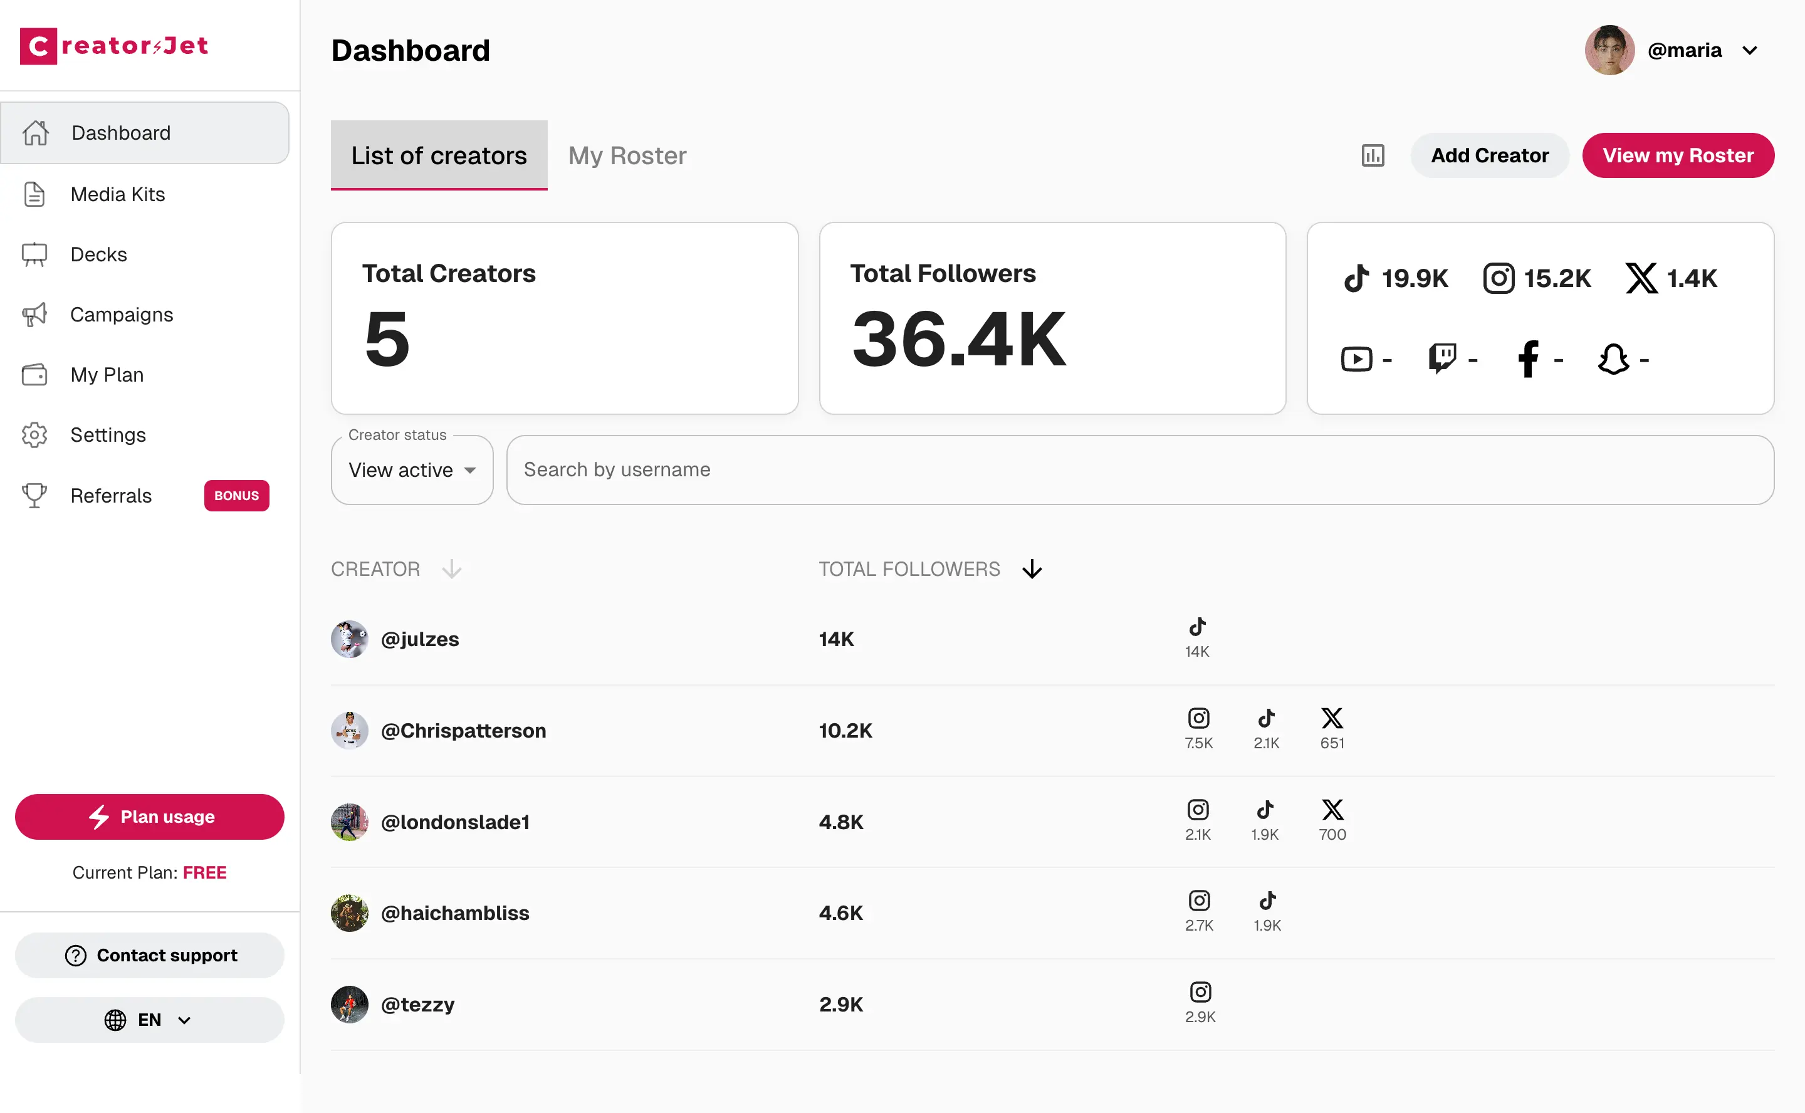Switch to the My Roster tab
This screenshot has width=1805, height=1113.
pos(627,155)
